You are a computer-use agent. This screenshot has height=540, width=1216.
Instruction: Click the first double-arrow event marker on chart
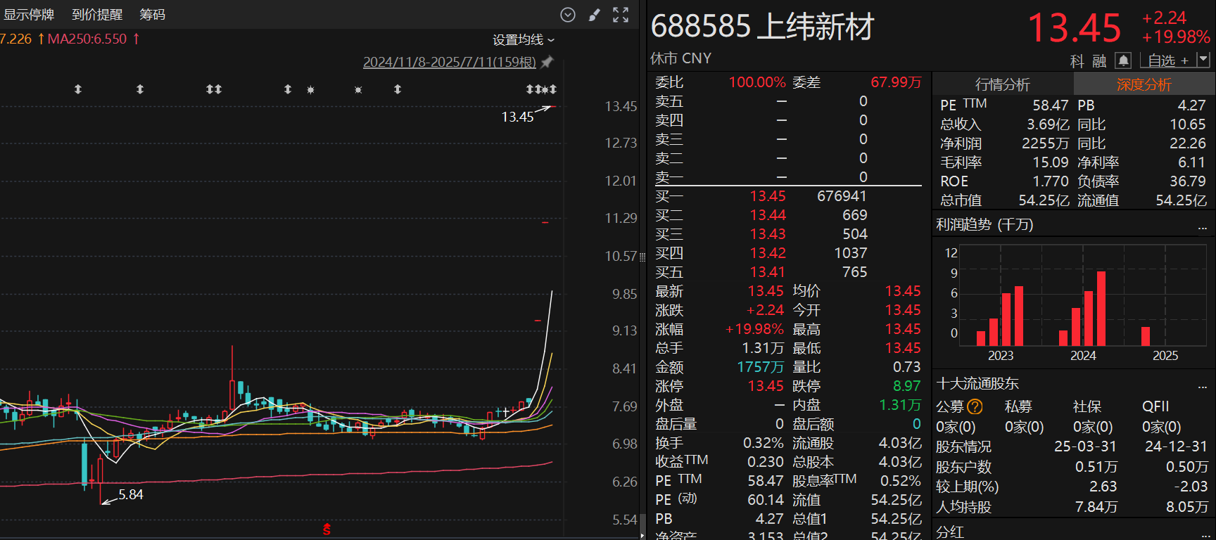tap(78, 89)
